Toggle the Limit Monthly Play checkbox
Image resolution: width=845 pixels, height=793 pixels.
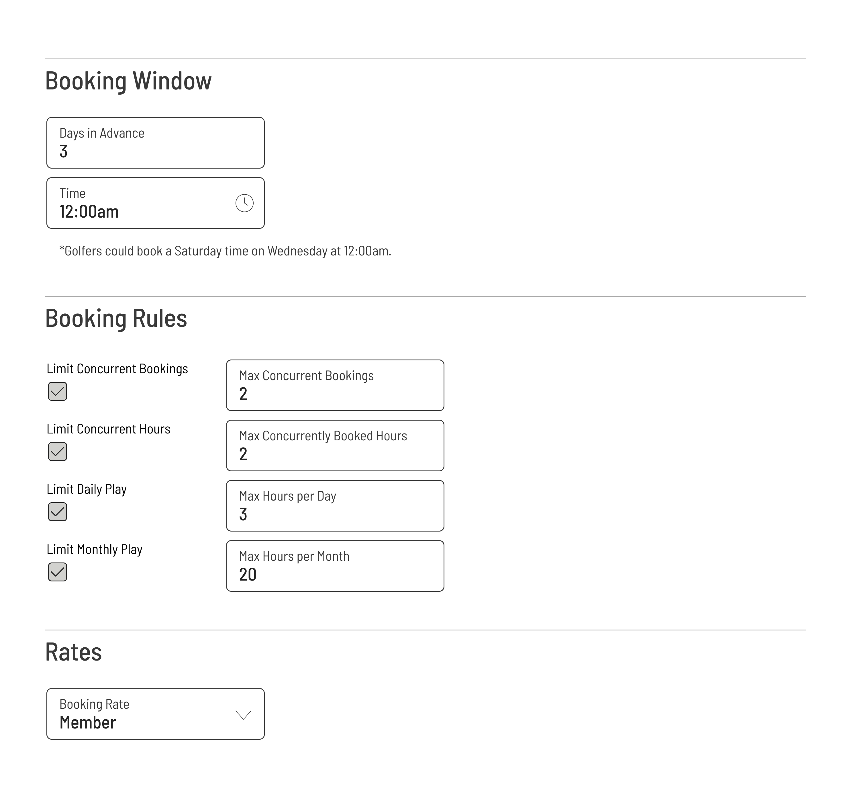[x=57, y=572]
